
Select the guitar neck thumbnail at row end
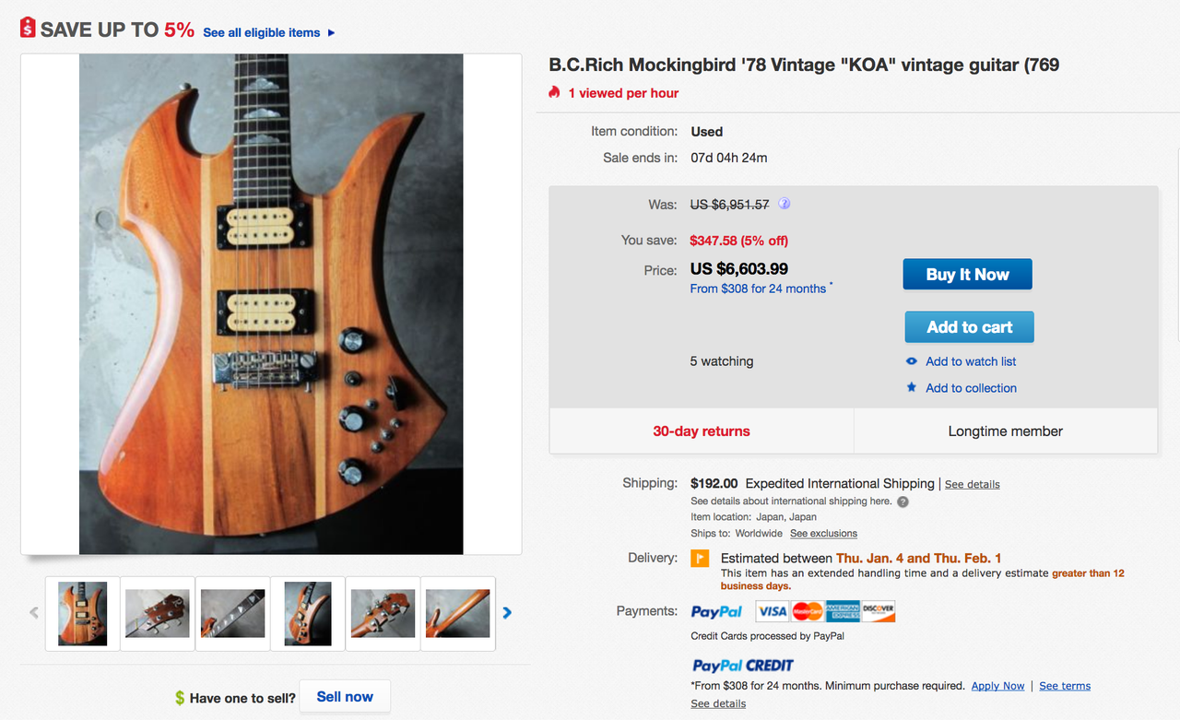[x=457, y=613]
